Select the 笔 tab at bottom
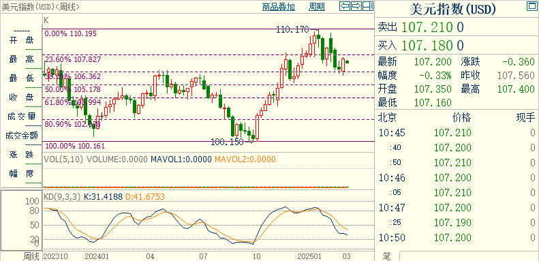 click(x=387, y=256)
